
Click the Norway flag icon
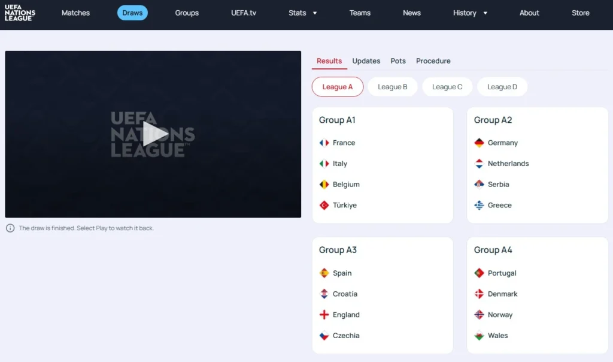(x=479, y=315)
